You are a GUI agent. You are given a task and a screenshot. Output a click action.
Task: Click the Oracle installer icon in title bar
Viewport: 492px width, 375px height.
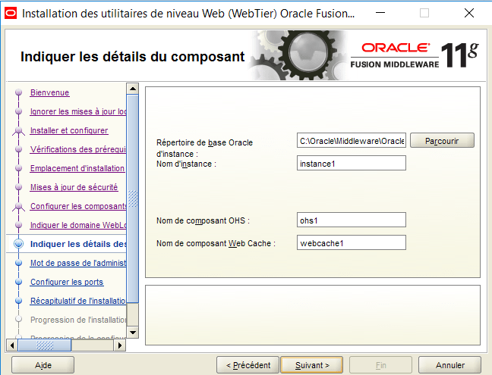click(x=10, y=12)
